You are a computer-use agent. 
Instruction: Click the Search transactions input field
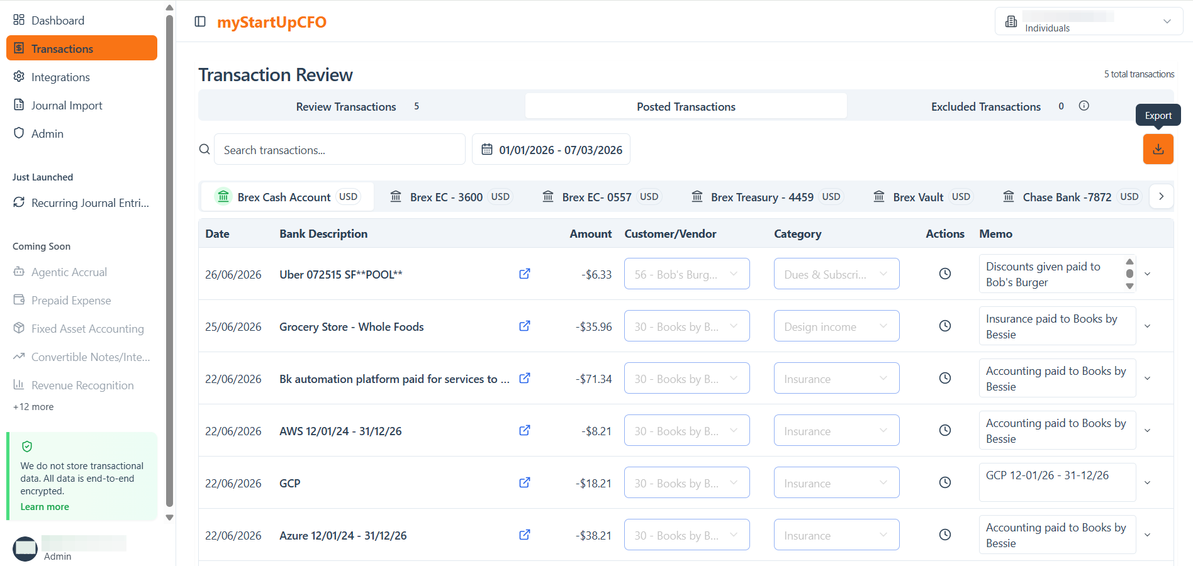click(x=340, y=149)
